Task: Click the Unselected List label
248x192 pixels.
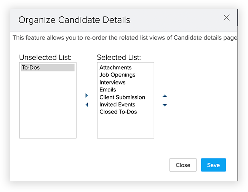Action: 45,58
